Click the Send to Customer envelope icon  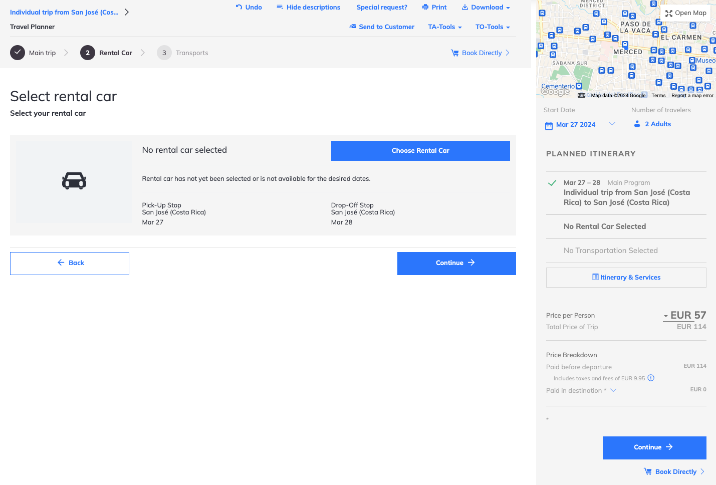tap(353, 26)
